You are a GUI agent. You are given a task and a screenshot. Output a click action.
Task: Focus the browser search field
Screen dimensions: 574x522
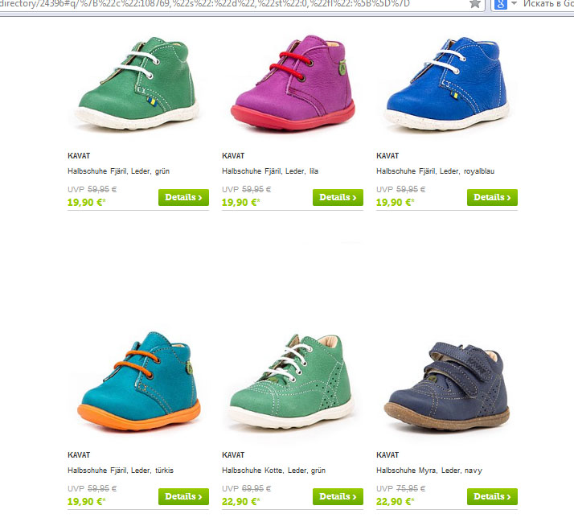548,4
